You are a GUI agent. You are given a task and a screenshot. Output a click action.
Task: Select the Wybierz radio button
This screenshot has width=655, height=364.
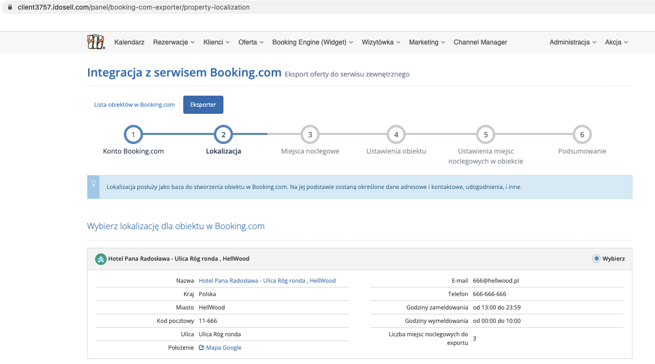tap(596, 259)
